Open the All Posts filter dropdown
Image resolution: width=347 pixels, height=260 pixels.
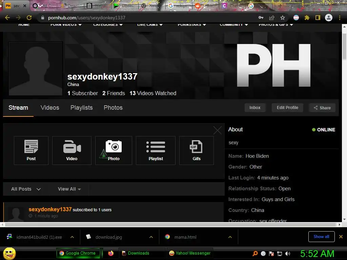click(26, 189)
